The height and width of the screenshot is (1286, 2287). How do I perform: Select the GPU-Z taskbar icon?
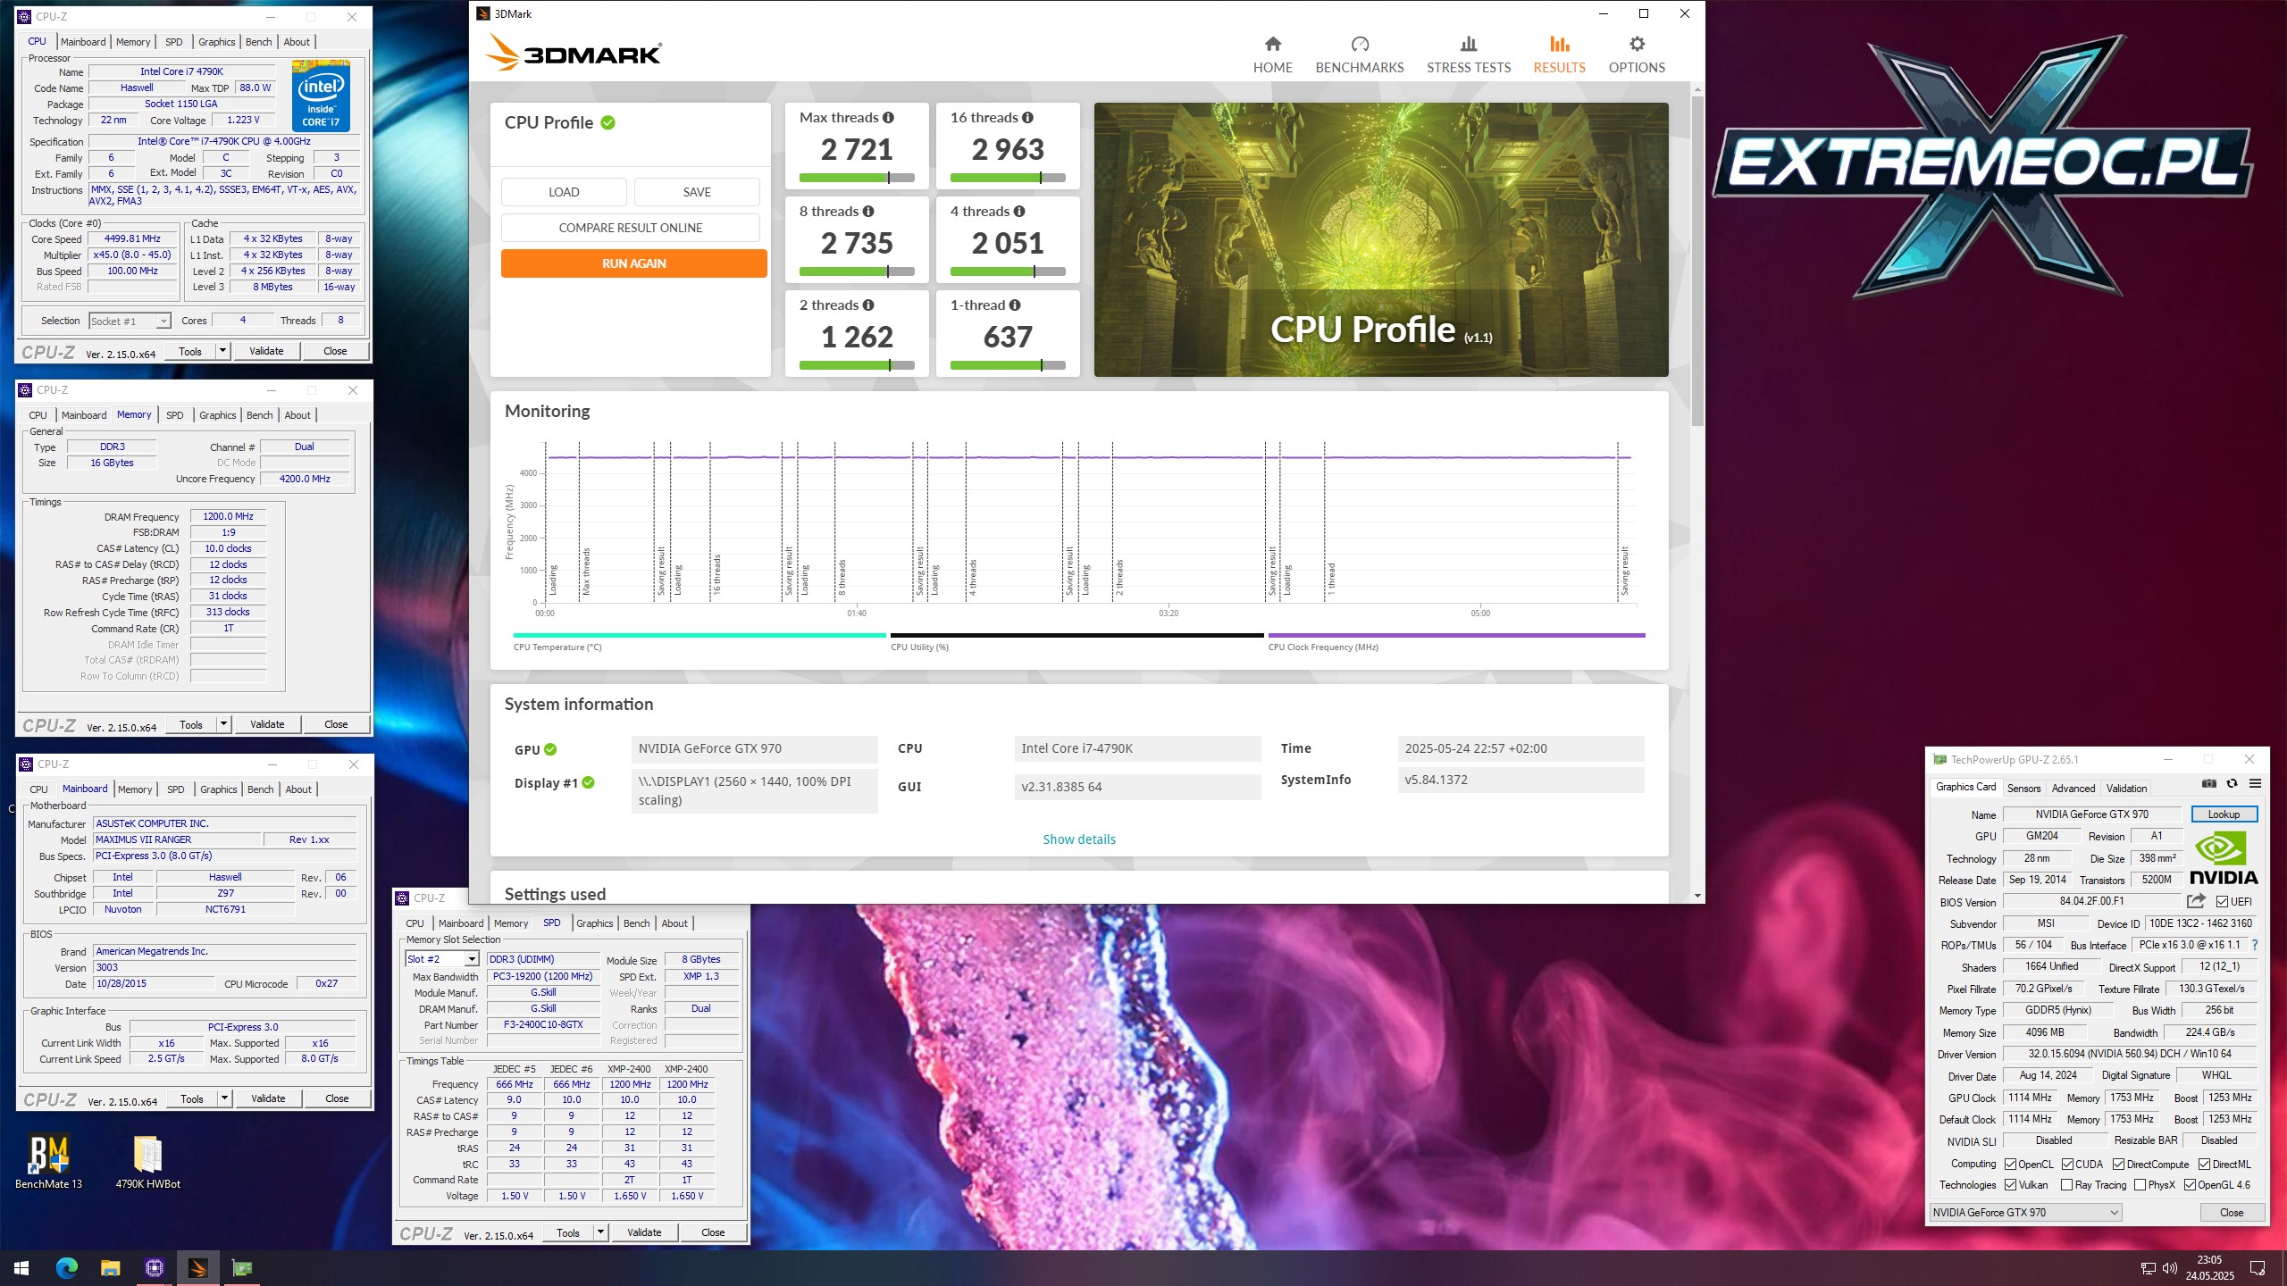point(241,1267)
